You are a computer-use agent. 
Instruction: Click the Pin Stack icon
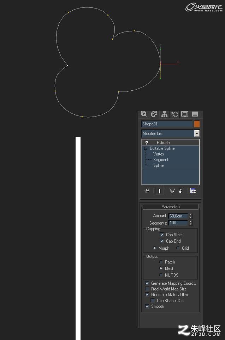click(x=147, y=191)
